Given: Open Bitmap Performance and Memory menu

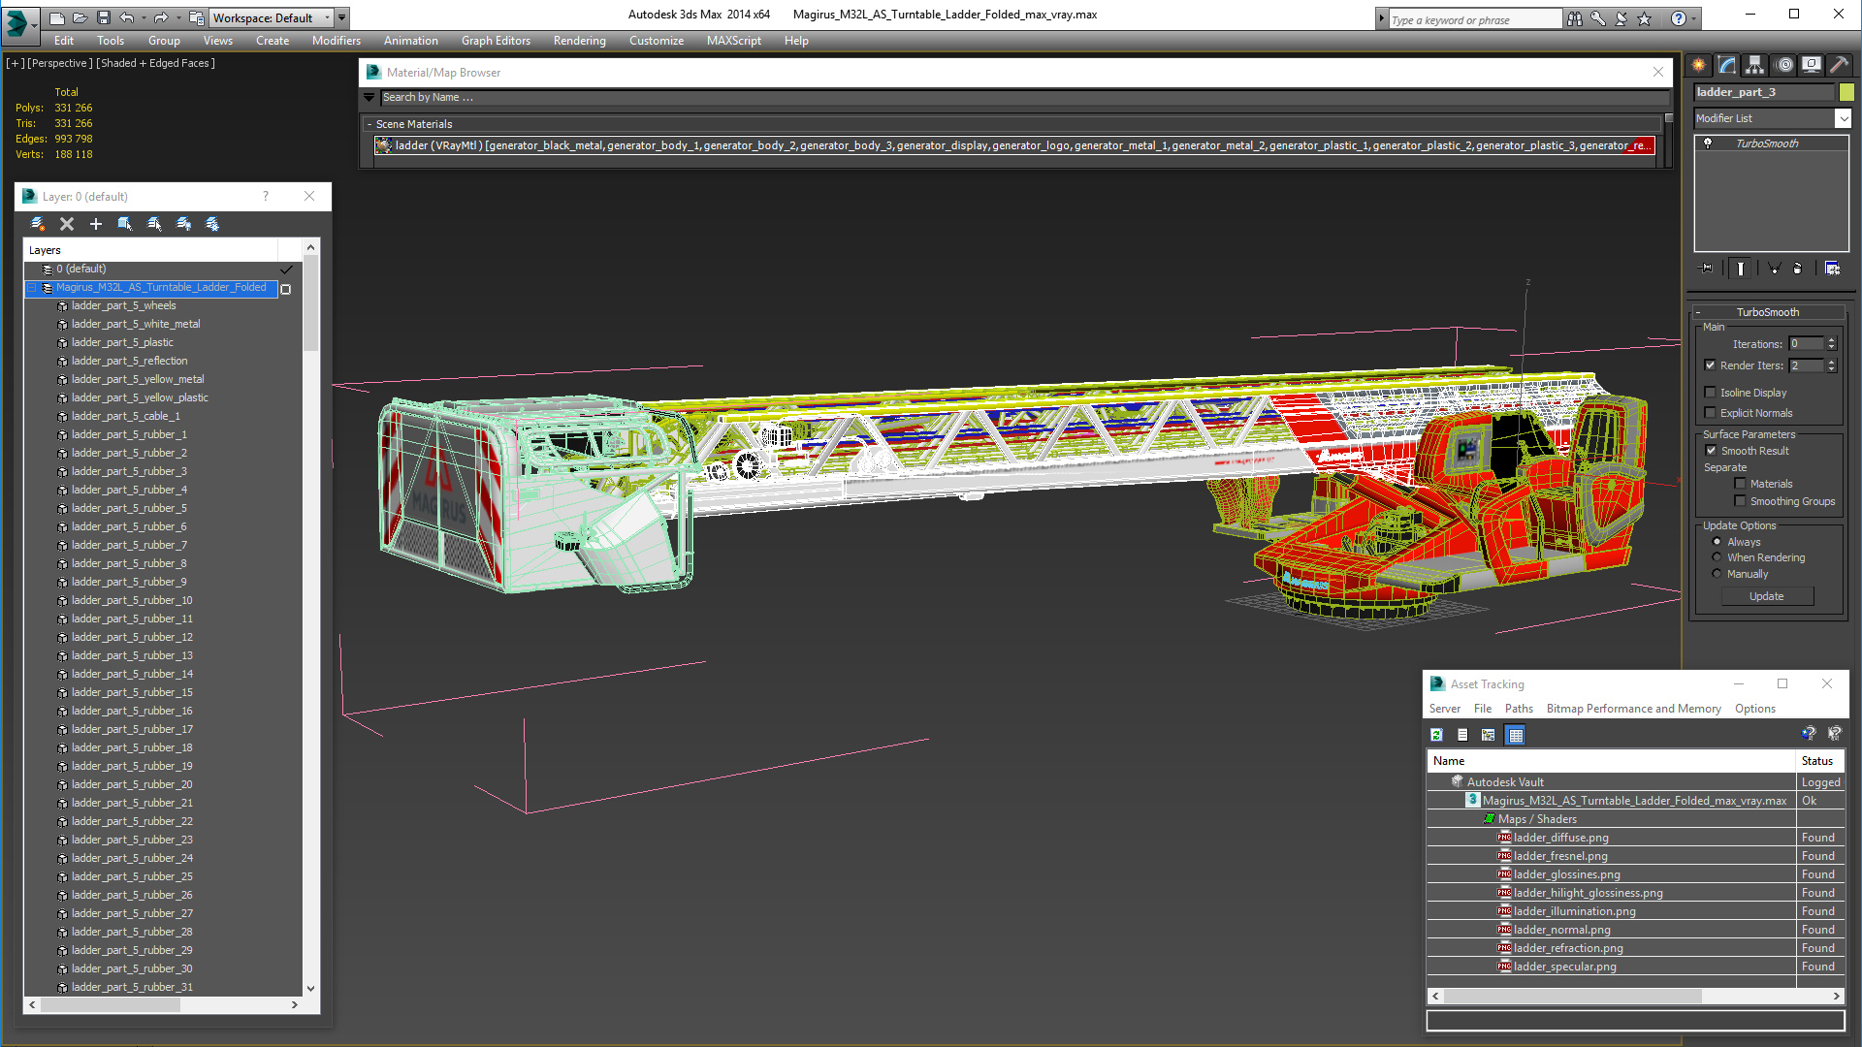Looking at the screenshot, I should click(x=1634, y=709).
